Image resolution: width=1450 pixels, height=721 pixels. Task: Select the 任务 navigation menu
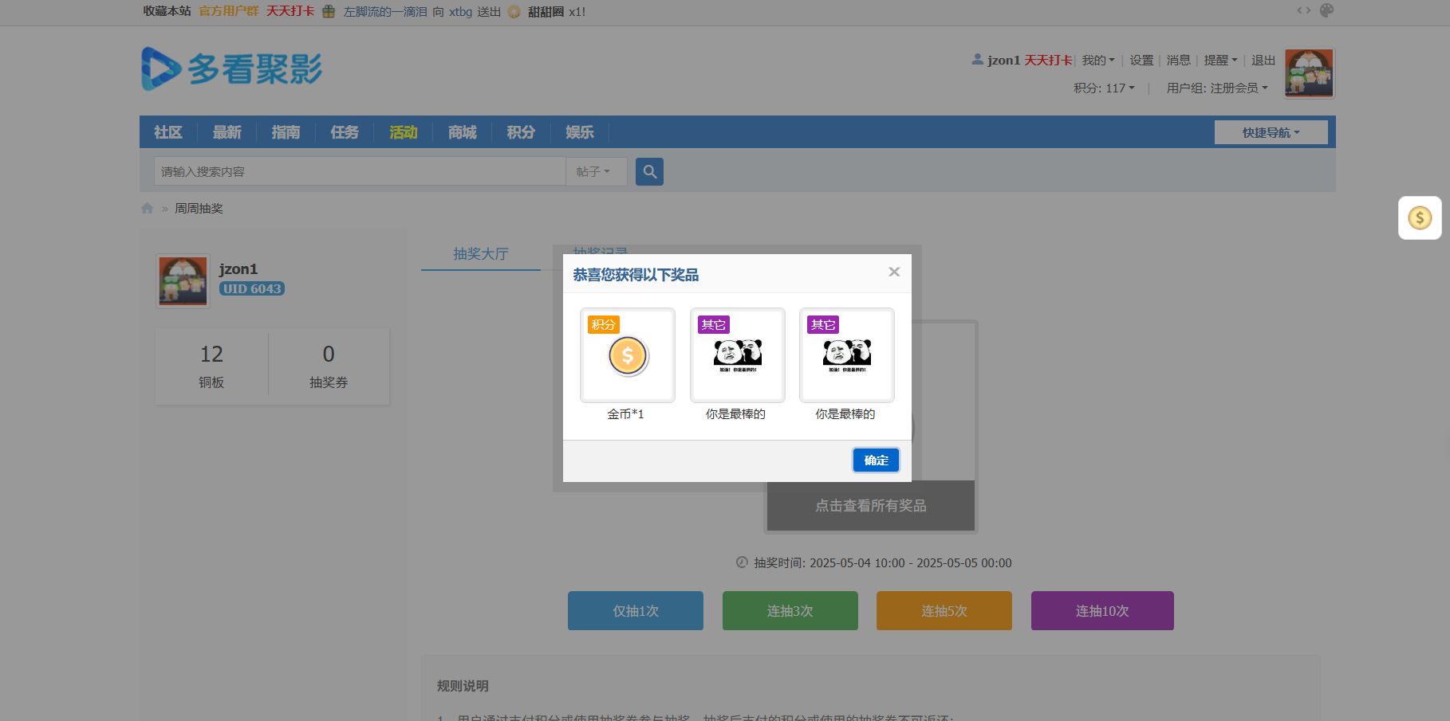click(344, 131)
